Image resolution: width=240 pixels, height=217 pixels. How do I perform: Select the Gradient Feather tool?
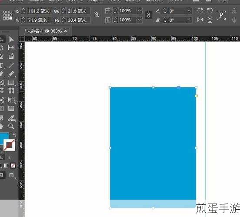[x=11, y=108]
